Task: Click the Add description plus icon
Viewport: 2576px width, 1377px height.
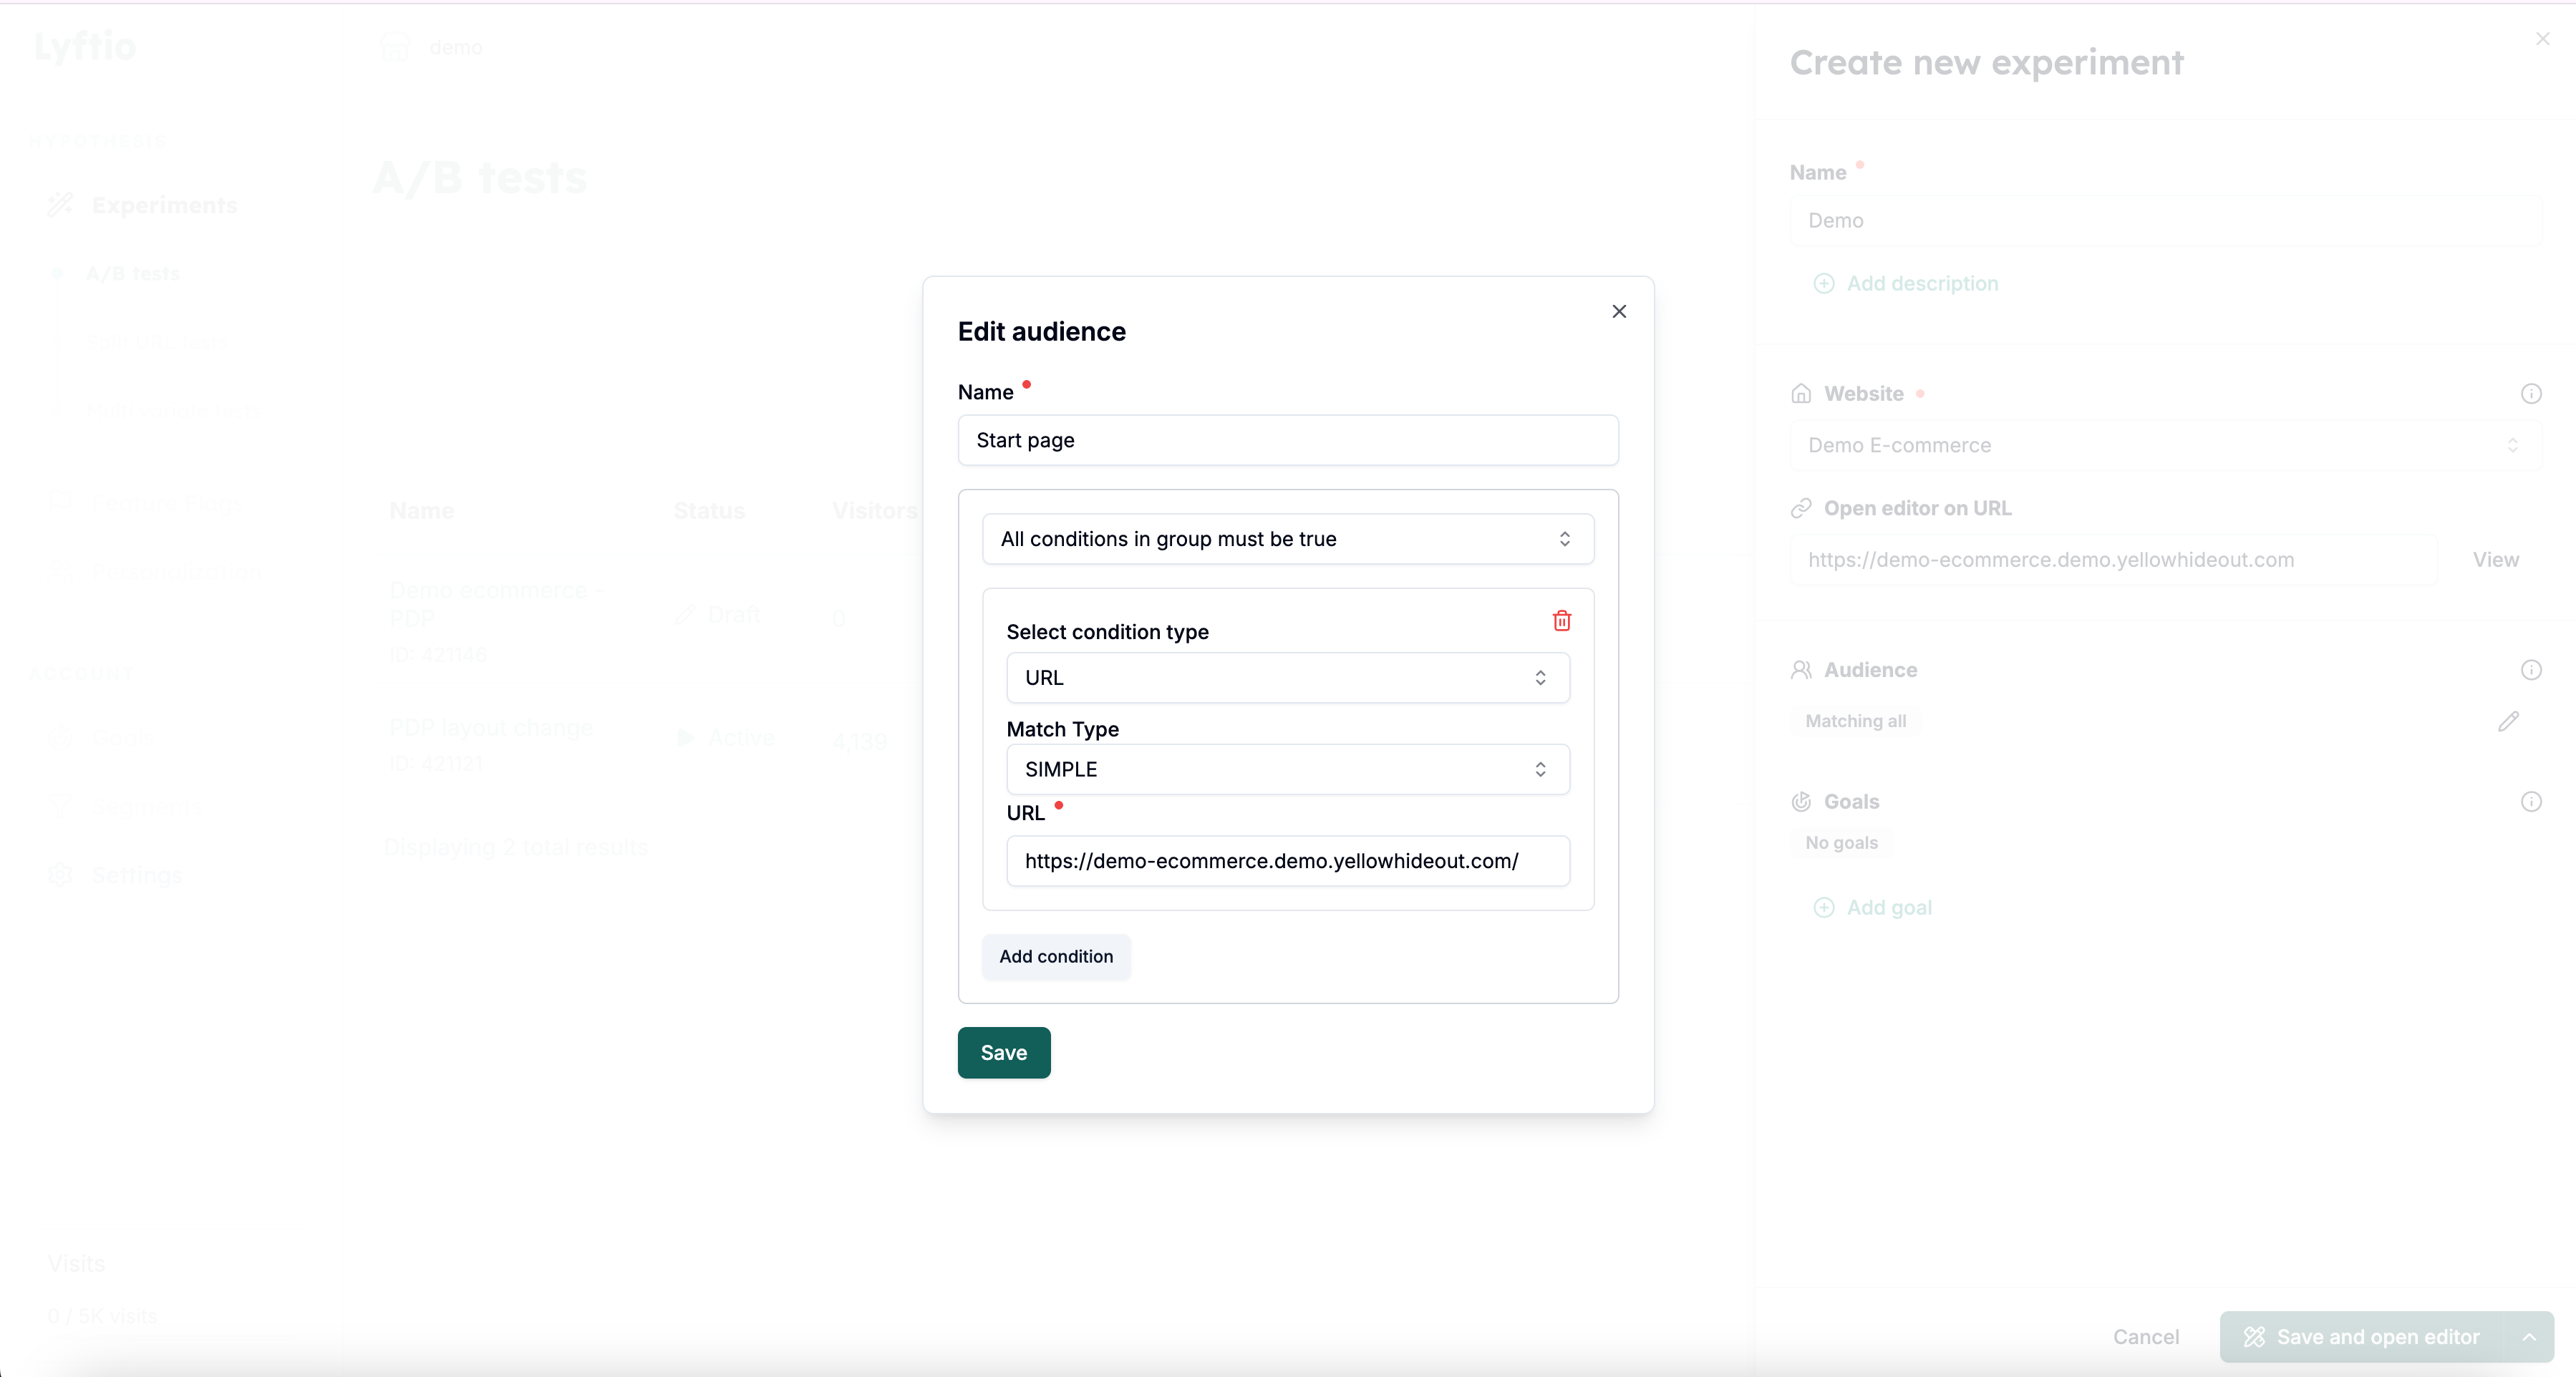Action: (x=1823, y=284)
